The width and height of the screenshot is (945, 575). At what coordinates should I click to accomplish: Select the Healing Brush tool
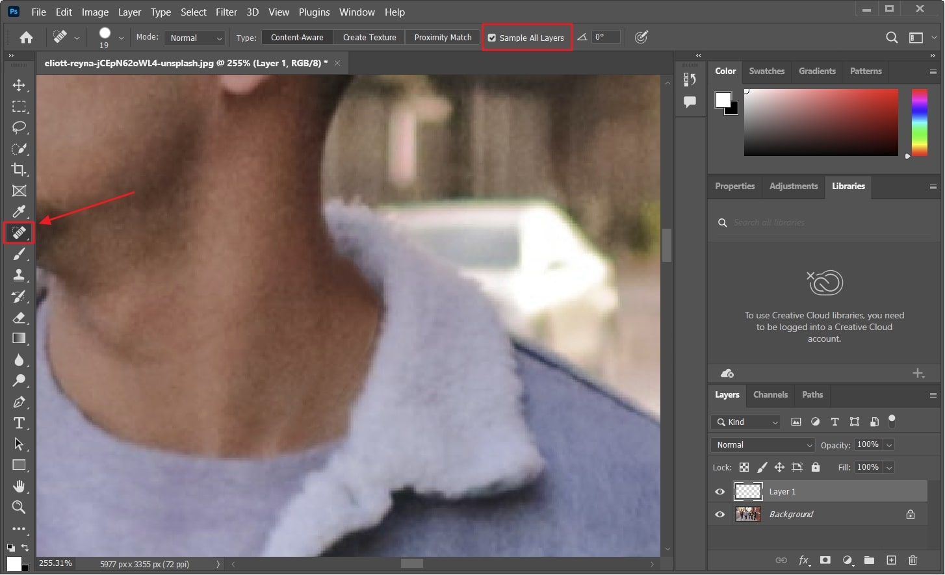pyautogui.click(x=19, y=233)
